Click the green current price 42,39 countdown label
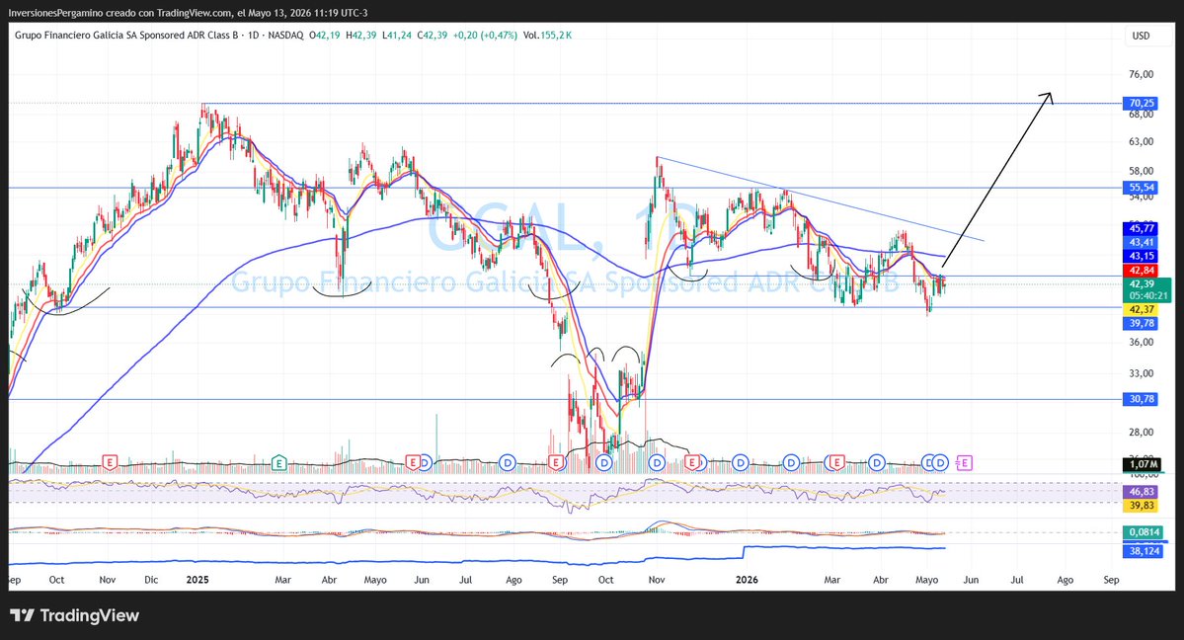The height and width of the screenshot is (640, 1184). click(x=1147, y=290)
